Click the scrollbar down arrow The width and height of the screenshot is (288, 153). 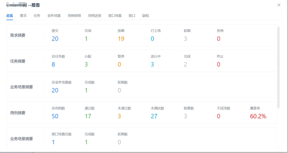(x=278, y=147)
